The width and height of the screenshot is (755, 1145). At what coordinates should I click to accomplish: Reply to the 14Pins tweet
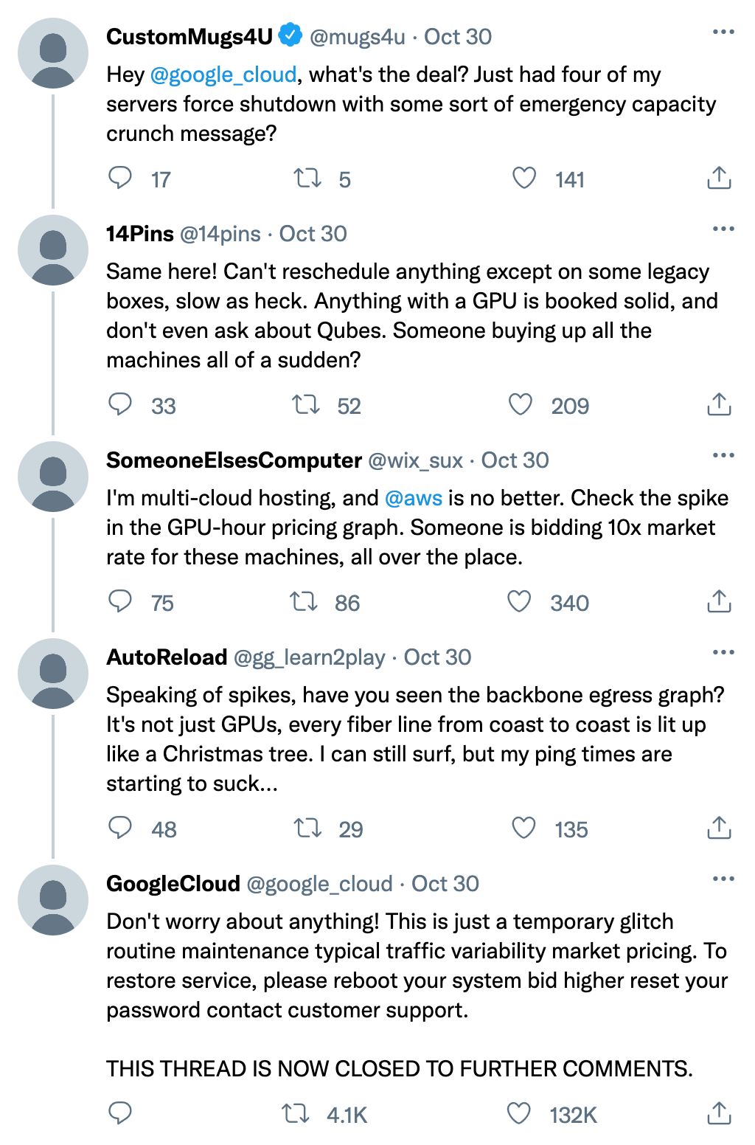point(120,404)
